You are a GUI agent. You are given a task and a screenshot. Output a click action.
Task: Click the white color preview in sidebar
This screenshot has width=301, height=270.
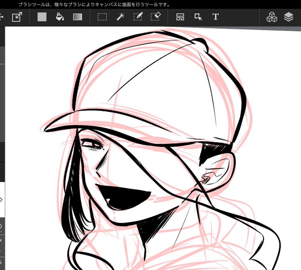2,199
